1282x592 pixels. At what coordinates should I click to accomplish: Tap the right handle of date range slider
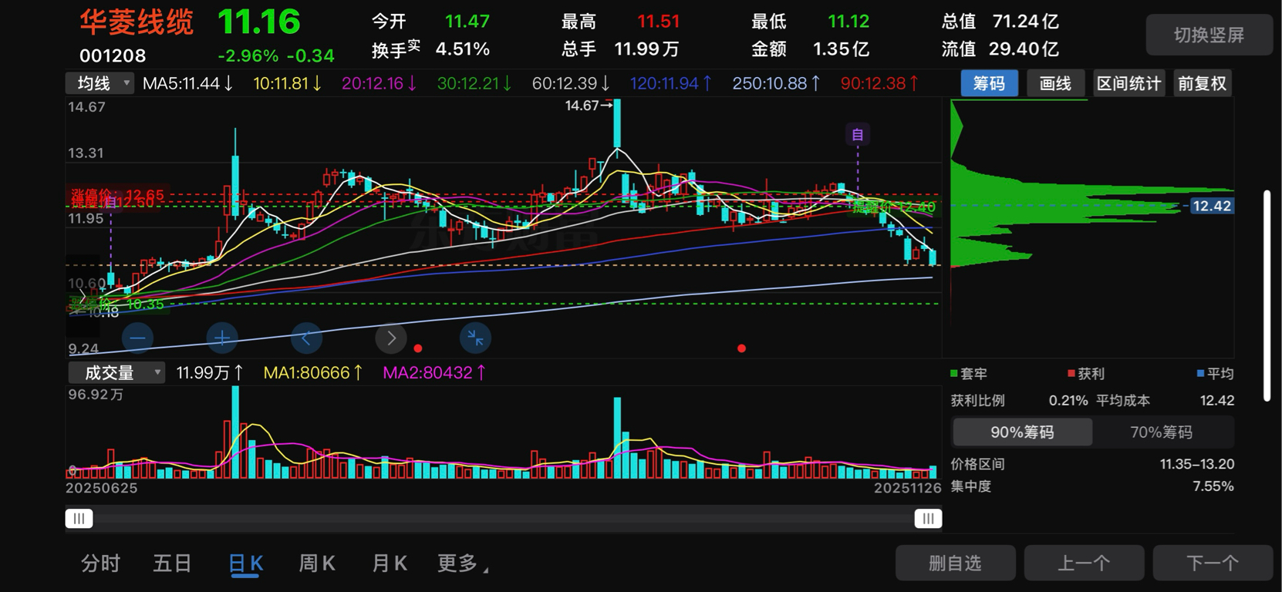[928, 519]
